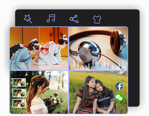Click the magic wand effects icon

(x=28, y=19)
